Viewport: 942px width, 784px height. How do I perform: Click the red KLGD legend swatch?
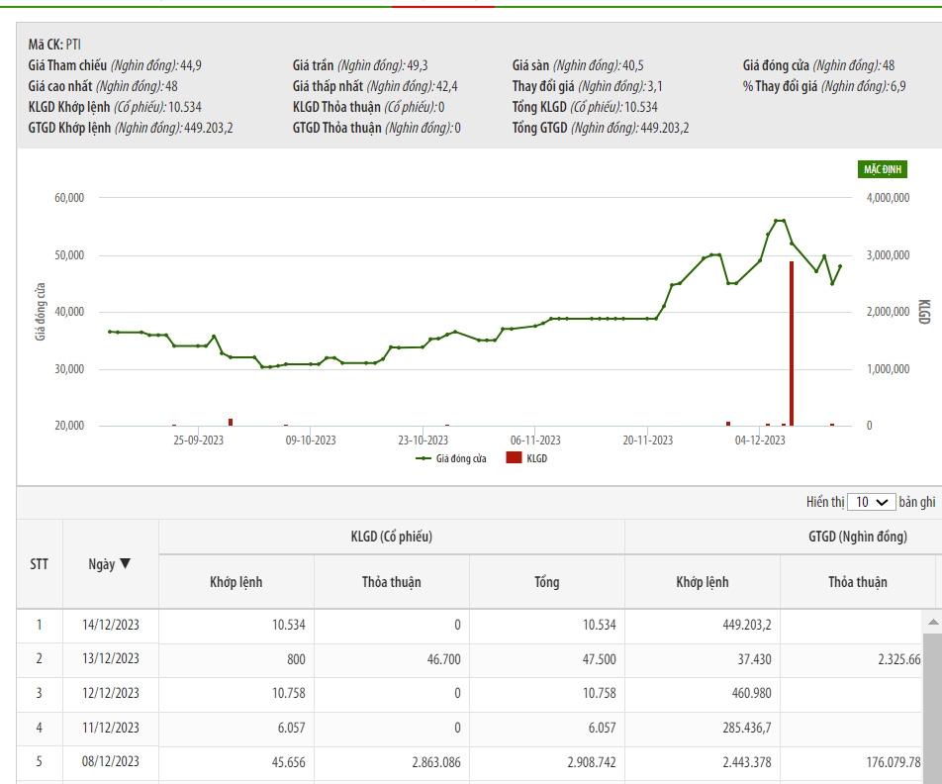coord(513,458)
